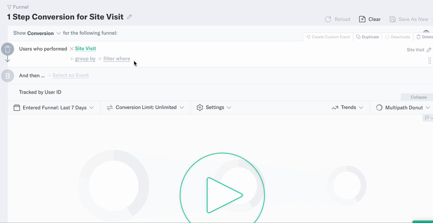433x223 pixels.
Task: Open the Settings gear menu
Action: [214, 107]
